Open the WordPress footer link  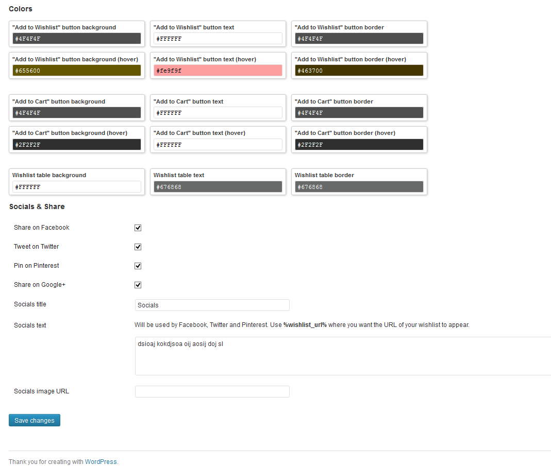[101, 462]
